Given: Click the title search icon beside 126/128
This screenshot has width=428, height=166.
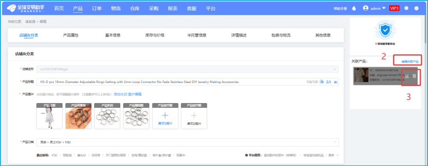Looking at the screenshot, I should [x=321, y=82].
